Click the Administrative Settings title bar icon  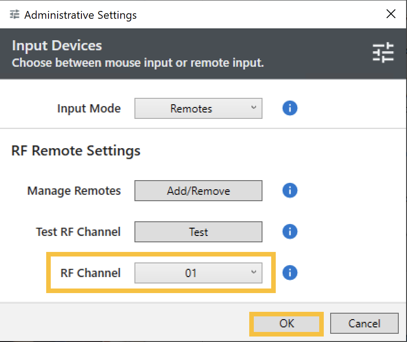[15, 15]
